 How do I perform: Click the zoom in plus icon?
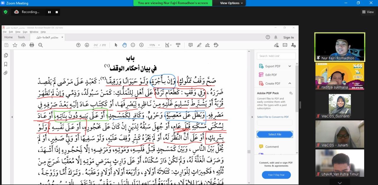141,45
